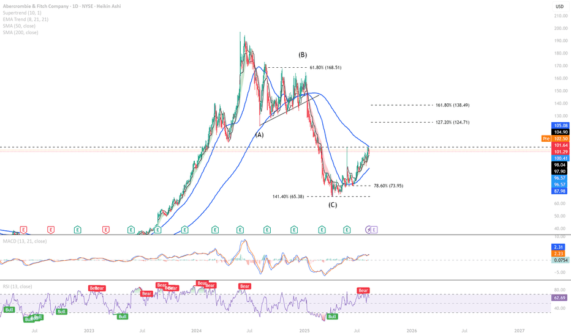Select the (B) wave label
Screen dimensions: 571x336
[303, 55]
